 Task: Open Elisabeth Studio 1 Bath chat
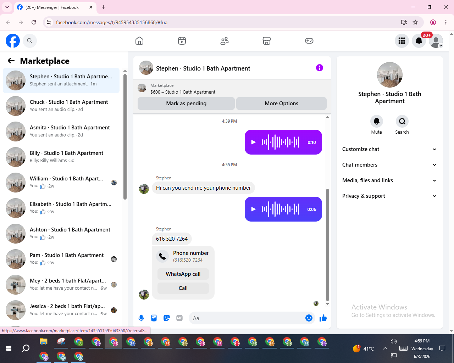click(x=61, y=208)
